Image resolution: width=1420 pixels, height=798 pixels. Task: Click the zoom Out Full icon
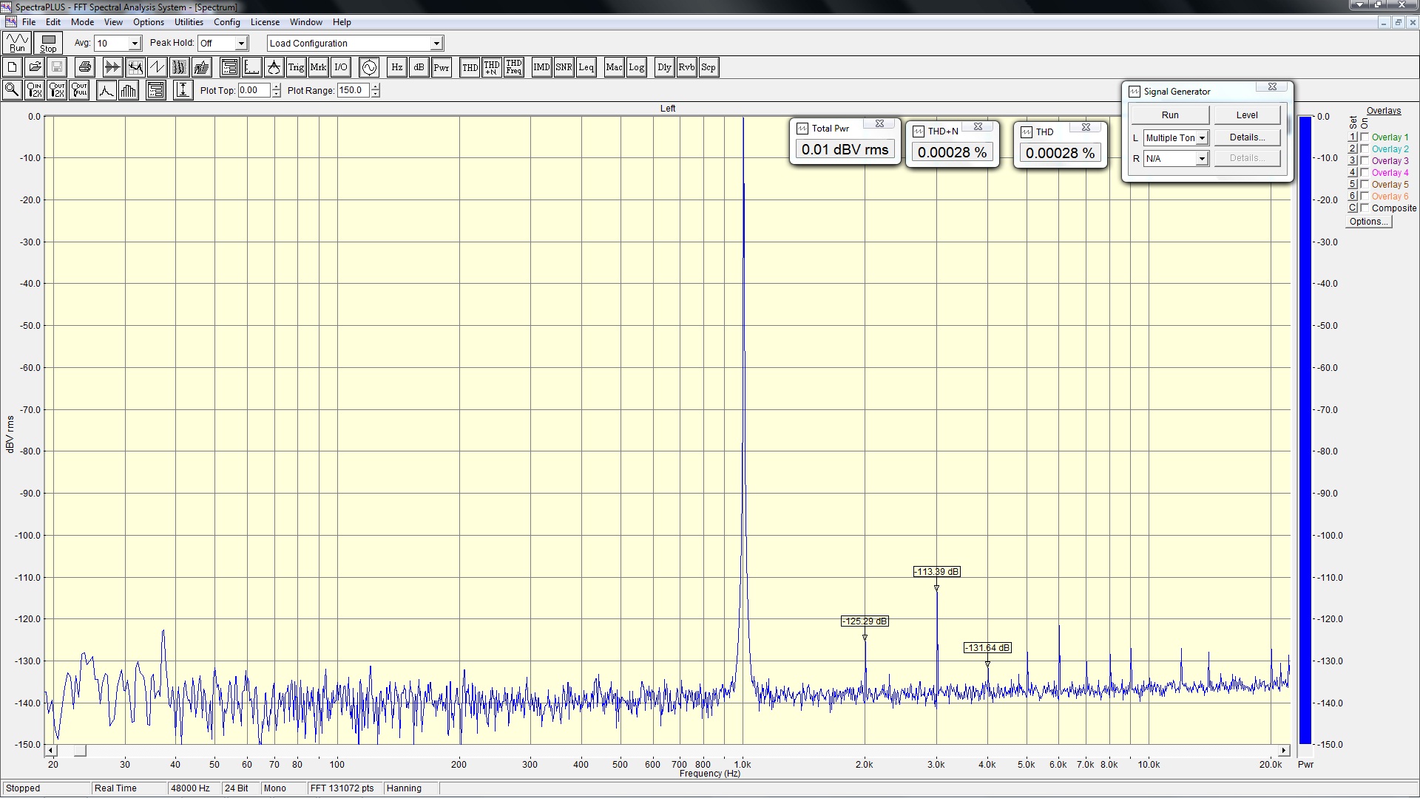click(x=79, y=90)
